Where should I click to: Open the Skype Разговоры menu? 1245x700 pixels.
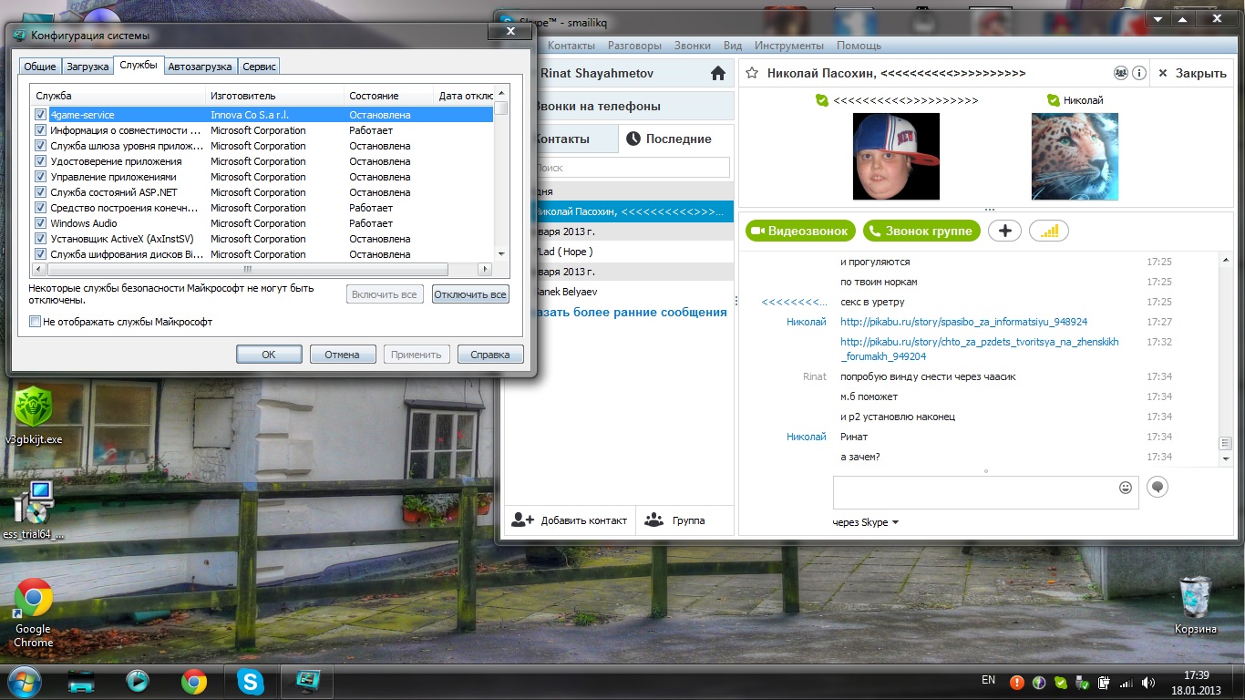click(634, 46)
